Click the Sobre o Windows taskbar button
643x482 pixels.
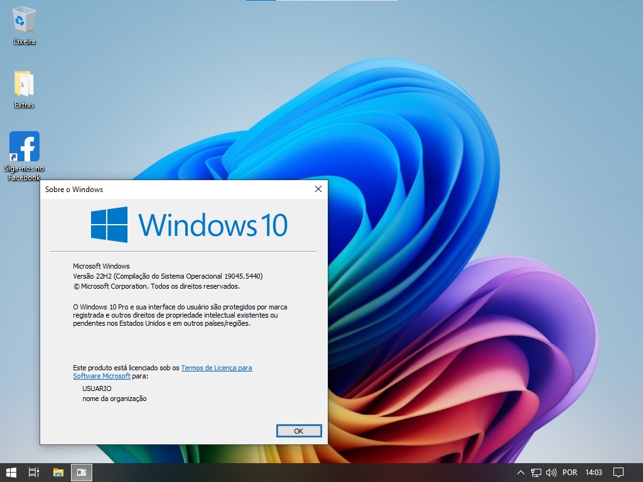pyautogui.click(x=82, y=472)
